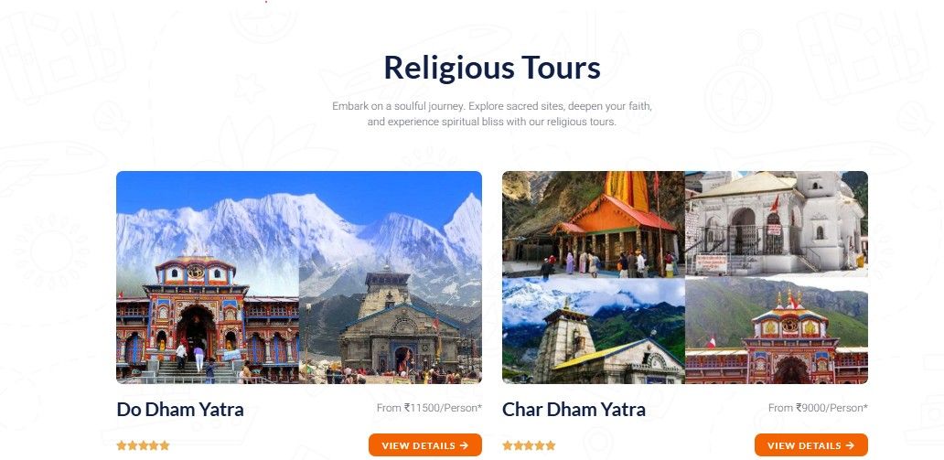This screenshot has width=944, height=460.
Task: Click the white Gangotri temple photo
Action: pos(777,224)
